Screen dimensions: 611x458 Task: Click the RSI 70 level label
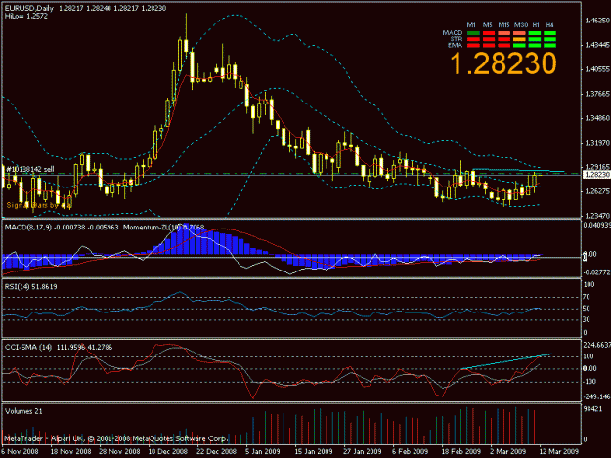586,297
